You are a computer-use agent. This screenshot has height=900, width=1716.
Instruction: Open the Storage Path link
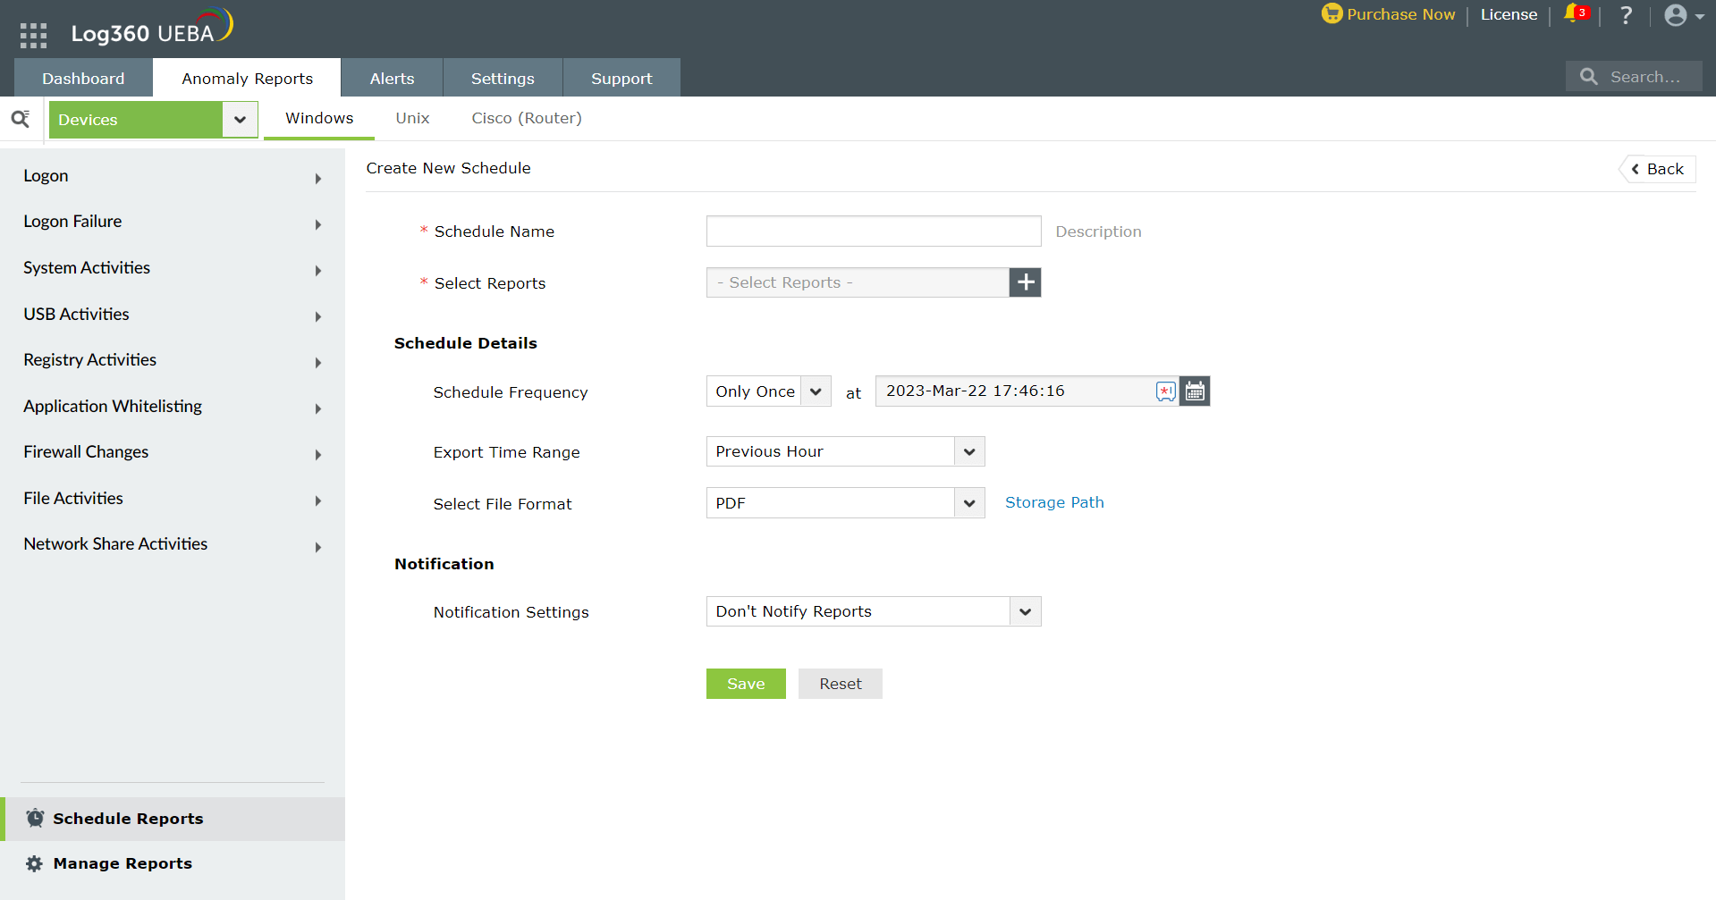click(1054, 502)
